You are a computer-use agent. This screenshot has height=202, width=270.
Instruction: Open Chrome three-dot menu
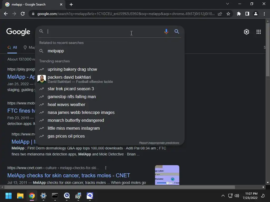tap(264, 14)
